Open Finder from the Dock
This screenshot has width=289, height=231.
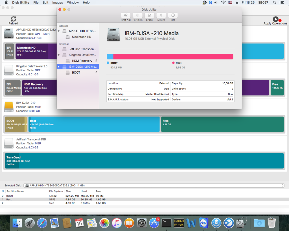(17, 223)
